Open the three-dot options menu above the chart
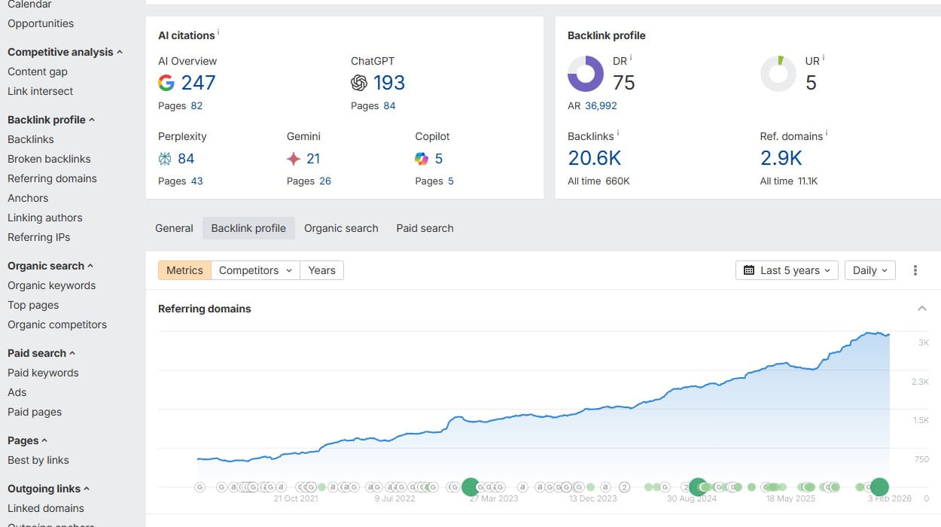941x527 pixels. coord(915,270)
